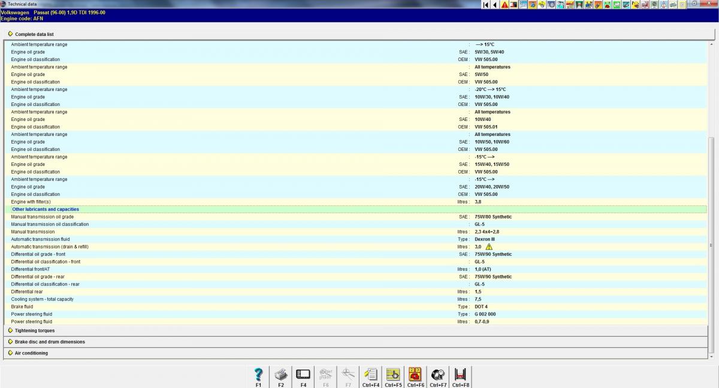The width and height of the screenshot is (719, 388).
Task: Select Cooling system - total capacity row
Action: (x=355, y=299)
